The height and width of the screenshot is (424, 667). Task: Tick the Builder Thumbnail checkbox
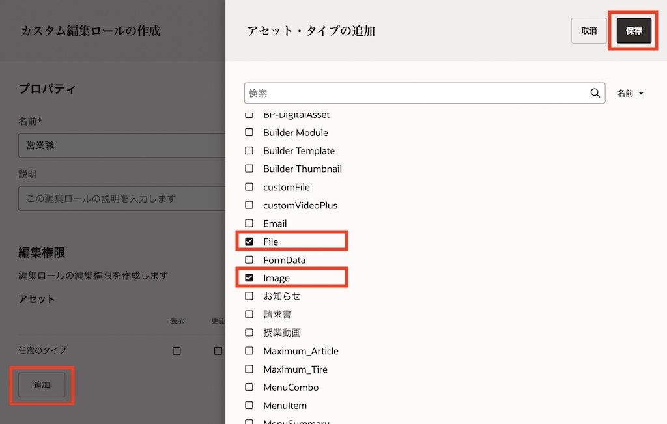tap(249, 169)
